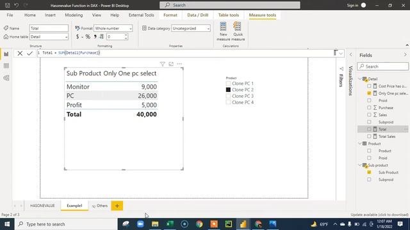Open Report view in left sidebar
This screenshot has height=230, width=410.
point(6,54)
